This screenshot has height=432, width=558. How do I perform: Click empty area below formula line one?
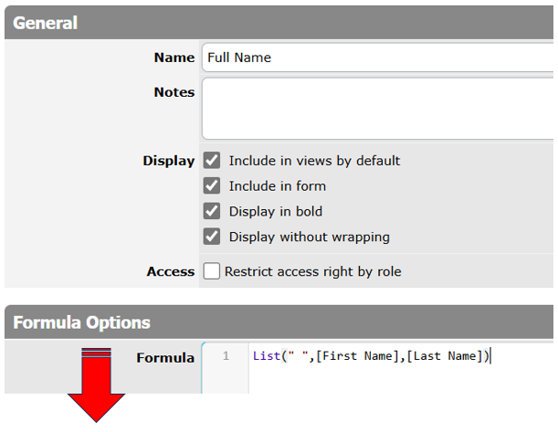click(x=398, y=380)
